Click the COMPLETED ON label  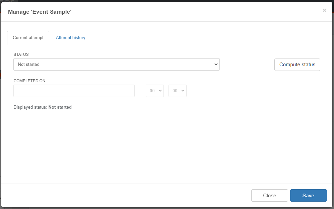[29, 81]
